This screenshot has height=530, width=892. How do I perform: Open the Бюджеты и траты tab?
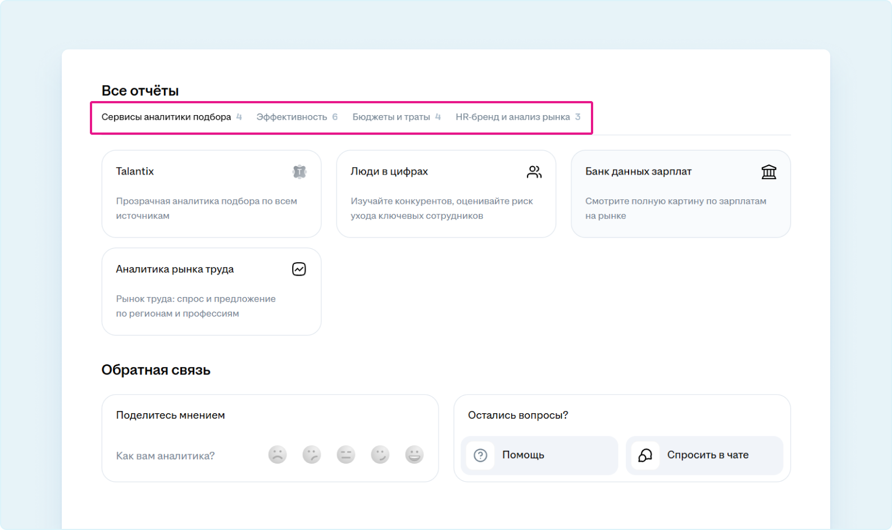point(391,117)
